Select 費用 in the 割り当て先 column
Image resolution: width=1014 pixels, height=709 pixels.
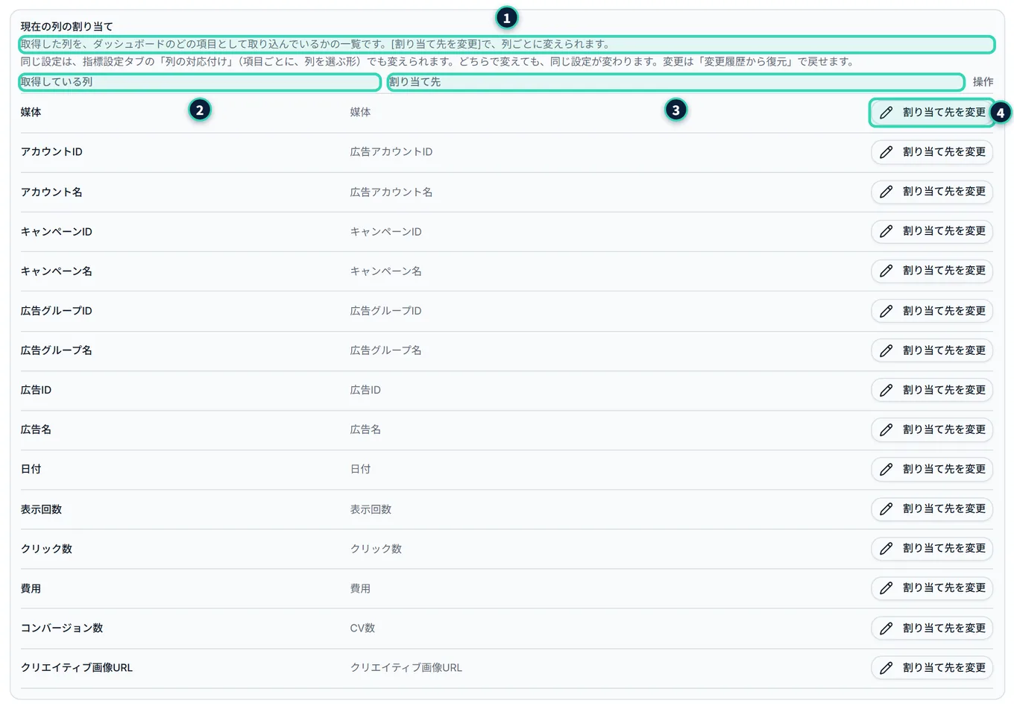coord(360,588)
